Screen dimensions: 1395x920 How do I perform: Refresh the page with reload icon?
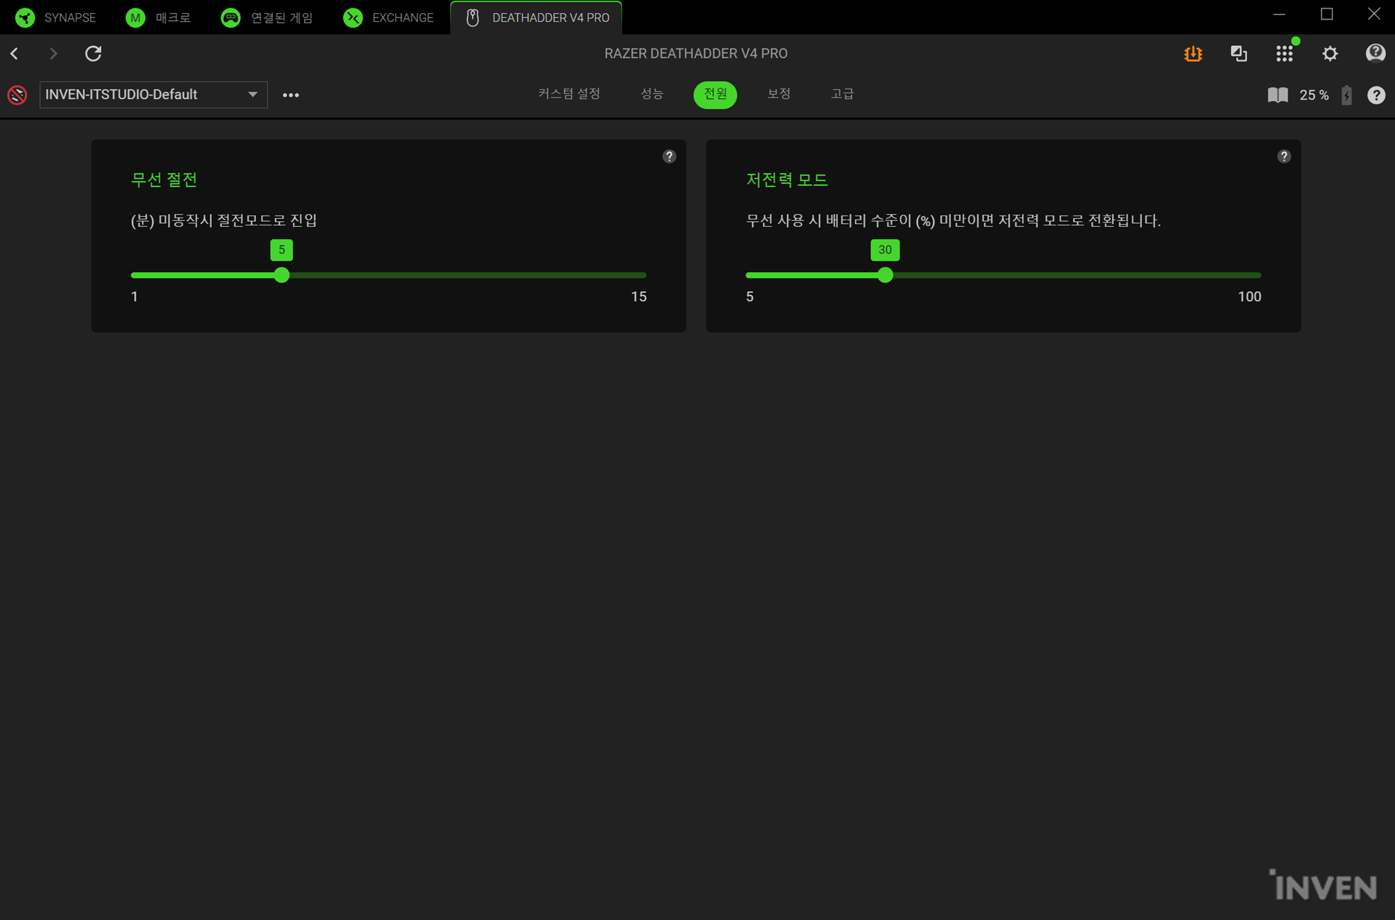pos(93,54)
